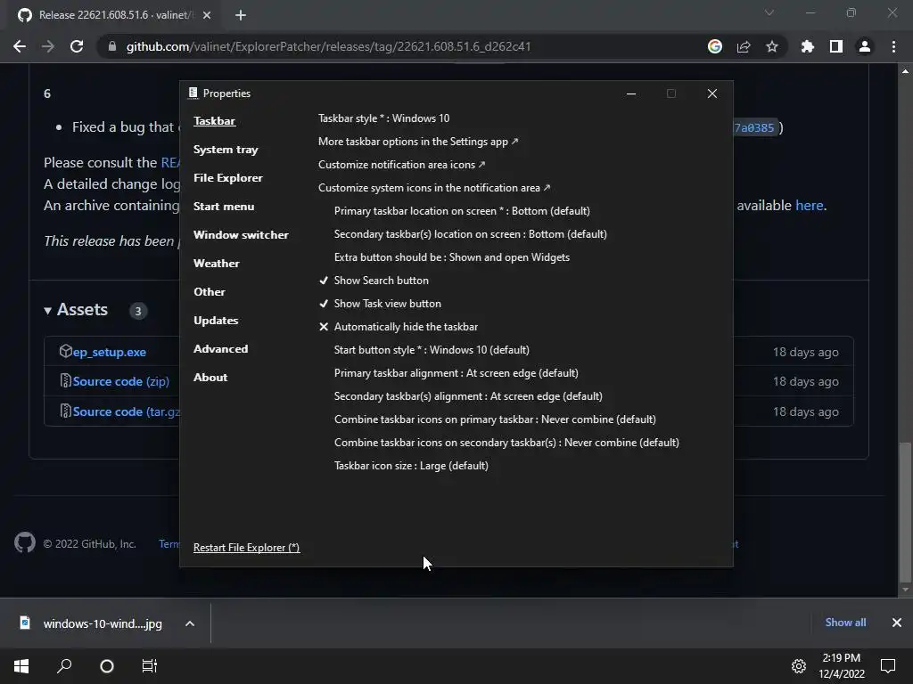Screen dimensions: 913x684
Task: Open Chrome three-dot menu
Action: (893, 46)
